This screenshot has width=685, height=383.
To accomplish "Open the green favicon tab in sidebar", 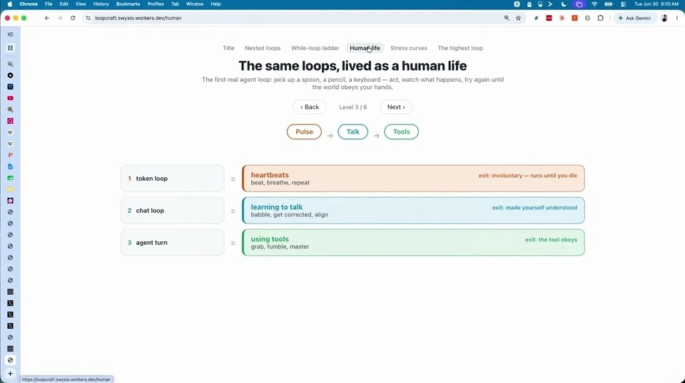I will (x=10, y=178).
